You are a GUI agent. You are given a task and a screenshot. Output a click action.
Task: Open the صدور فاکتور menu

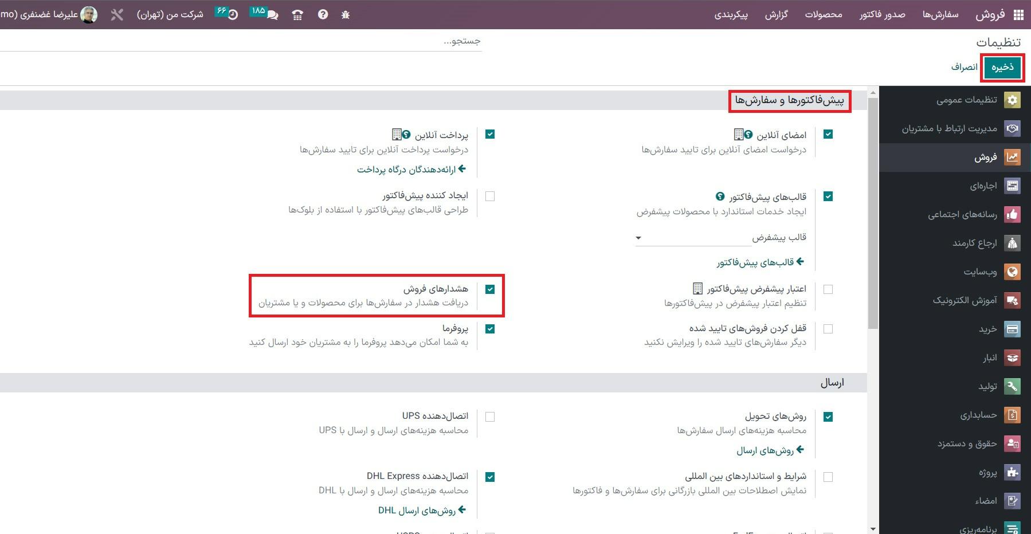coord(882,15)
